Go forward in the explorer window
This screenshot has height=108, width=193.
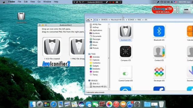[91, 19]
